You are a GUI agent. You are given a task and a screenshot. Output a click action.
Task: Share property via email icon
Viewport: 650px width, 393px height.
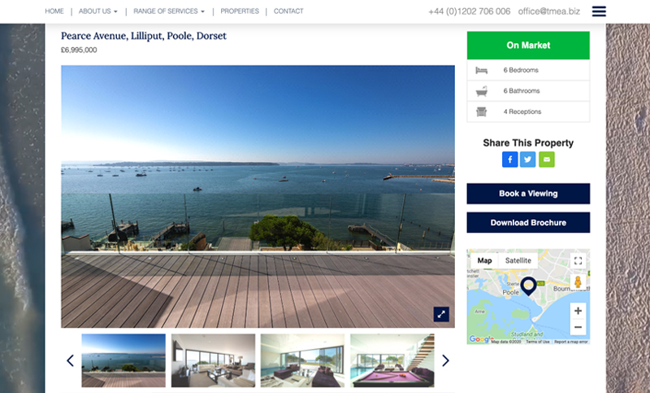click(547, 159)
